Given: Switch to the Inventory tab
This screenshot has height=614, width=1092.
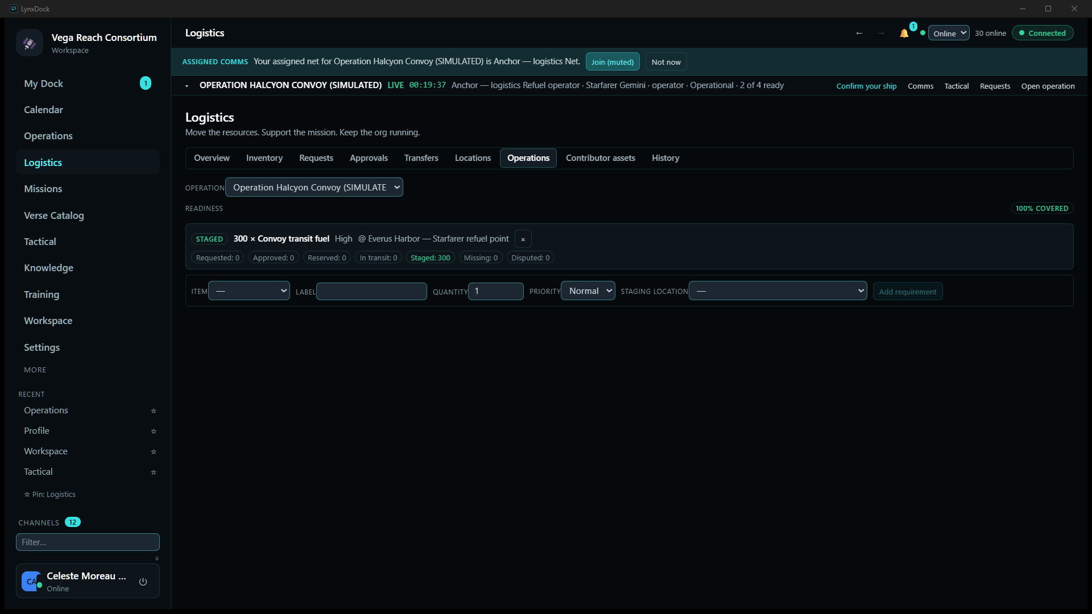Looking at the screenshot, I should click(264, 158).
